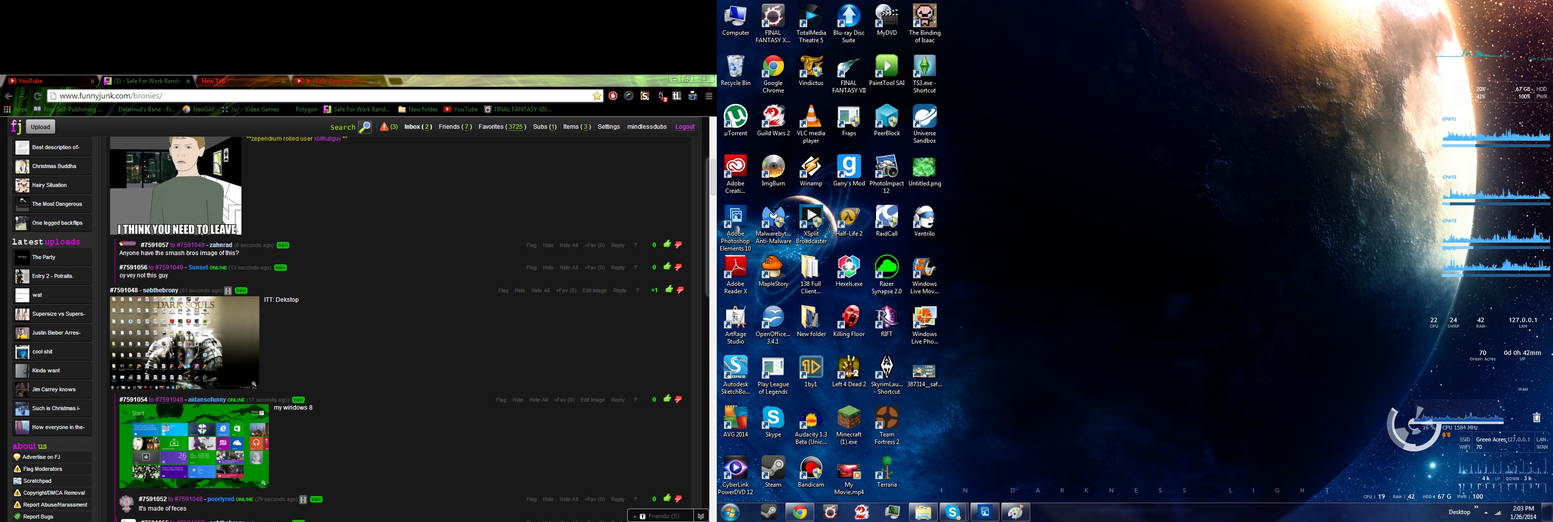Click the Skype icon in the taskbar
The image size is (1553, 522).
pos(953,513)
